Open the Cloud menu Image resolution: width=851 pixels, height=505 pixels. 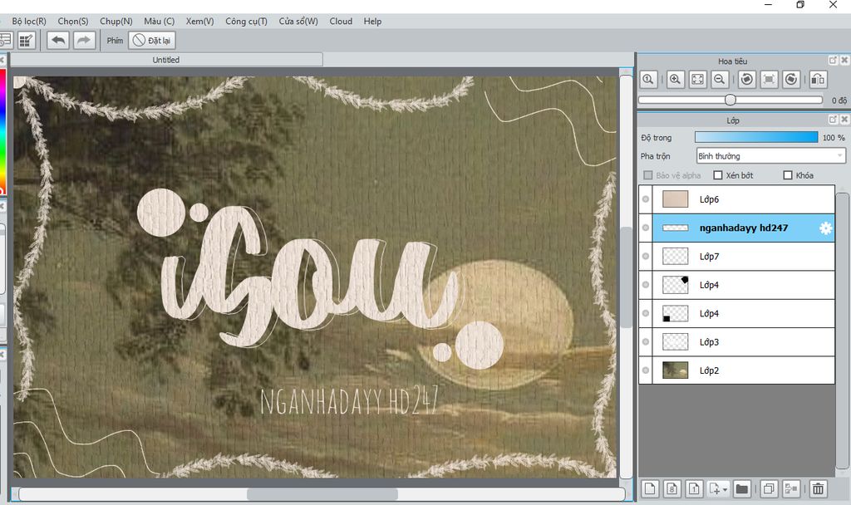point(341,21)
